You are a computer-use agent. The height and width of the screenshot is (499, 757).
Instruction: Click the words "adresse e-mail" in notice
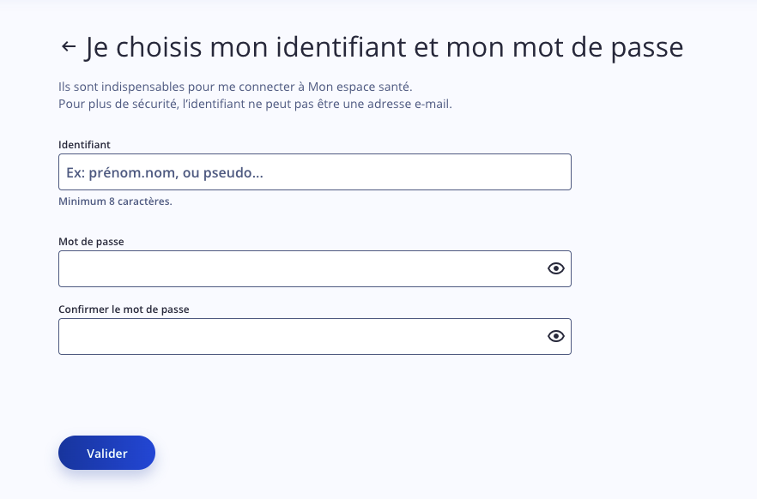[x=409, y=104]
